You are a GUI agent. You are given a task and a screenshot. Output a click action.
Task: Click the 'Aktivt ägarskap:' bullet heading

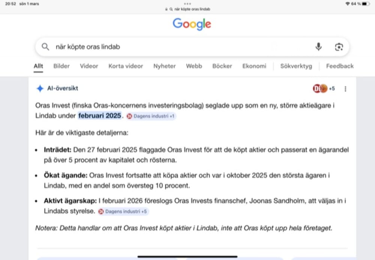[70, 201]
